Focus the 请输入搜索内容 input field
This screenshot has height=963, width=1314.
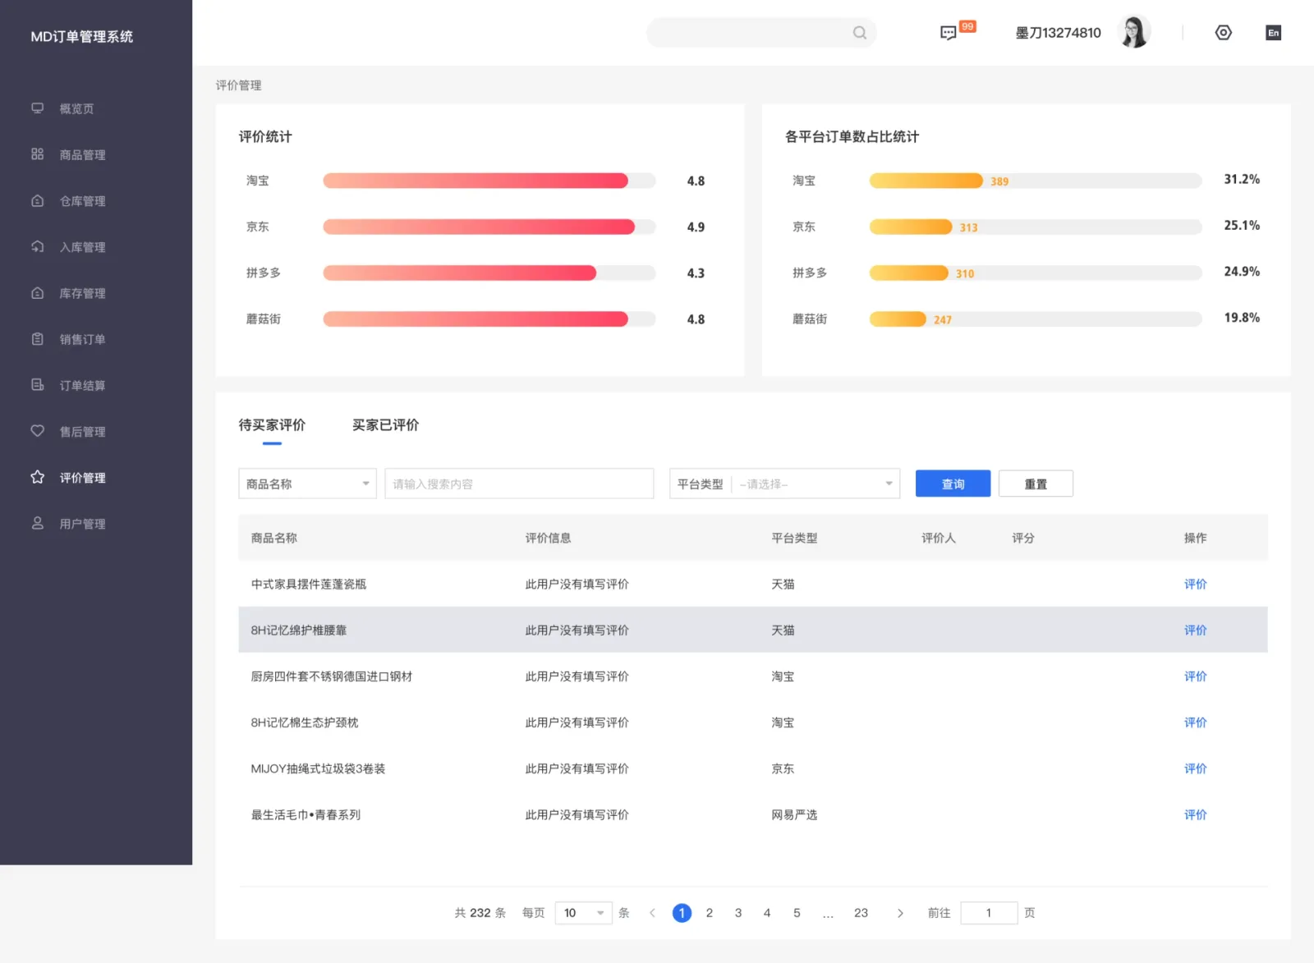pyautogui.click(x=519, y=484)
